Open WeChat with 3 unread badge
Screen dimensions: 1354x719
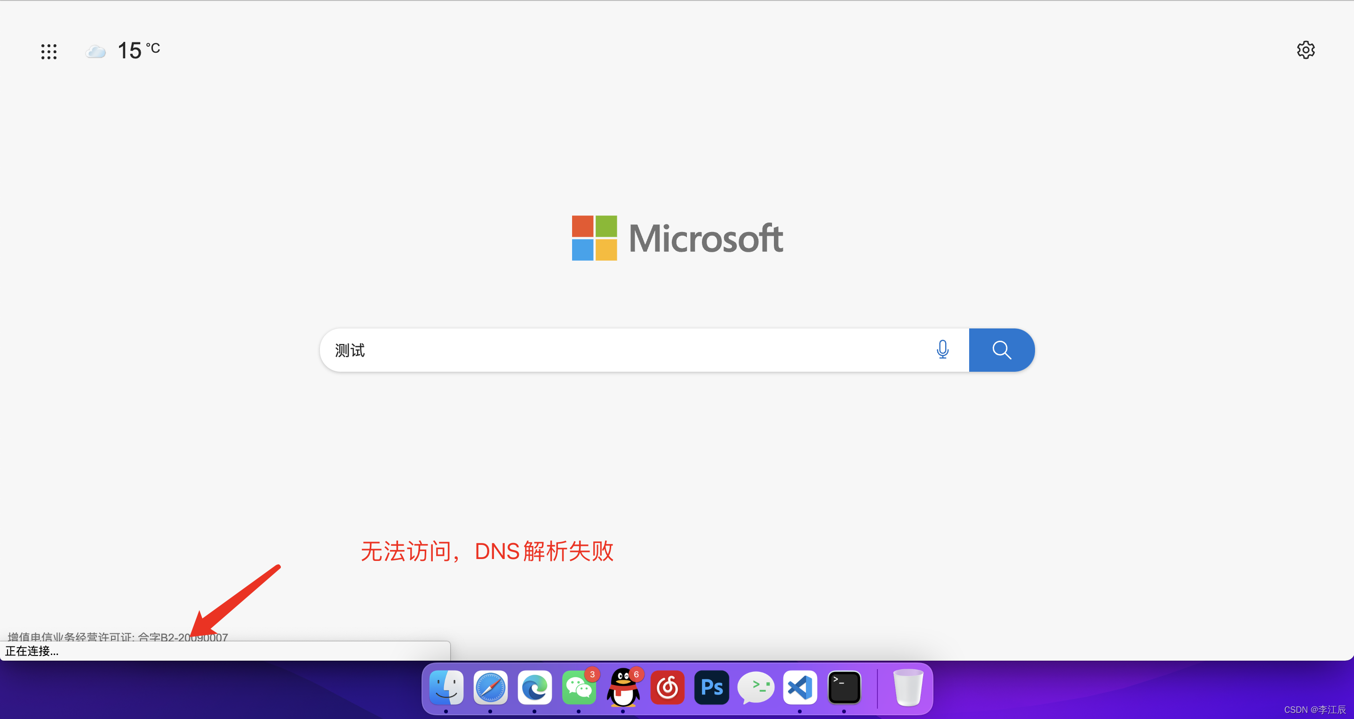coord(579,687)
